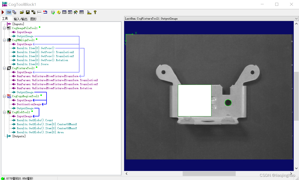
Task: Collapse the CogPMAlignTool1 tree node
Action: click(x=4, y=40)
